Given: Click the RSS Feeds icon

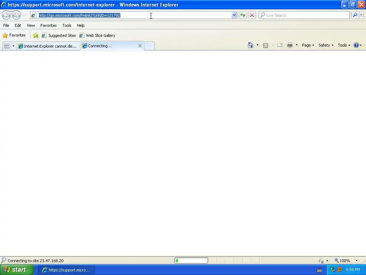Looking at the screenshot, I should (266, 45).
